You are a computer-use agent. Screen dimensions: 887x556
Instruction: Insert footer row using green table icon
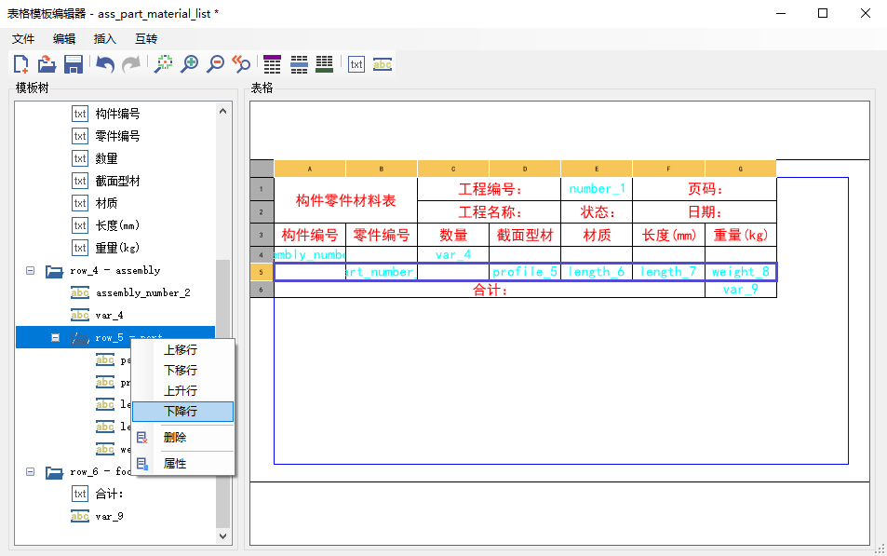(325, 64)
